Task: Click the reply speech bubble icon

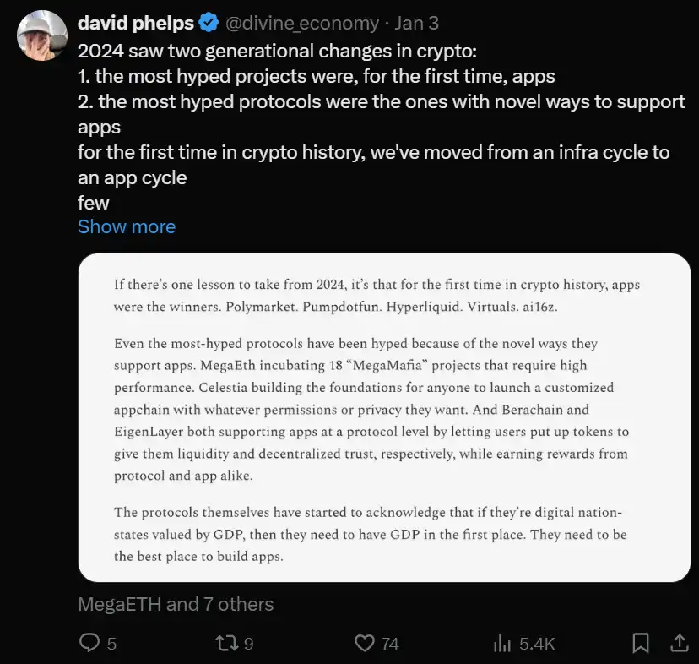Action: [89, 644]
